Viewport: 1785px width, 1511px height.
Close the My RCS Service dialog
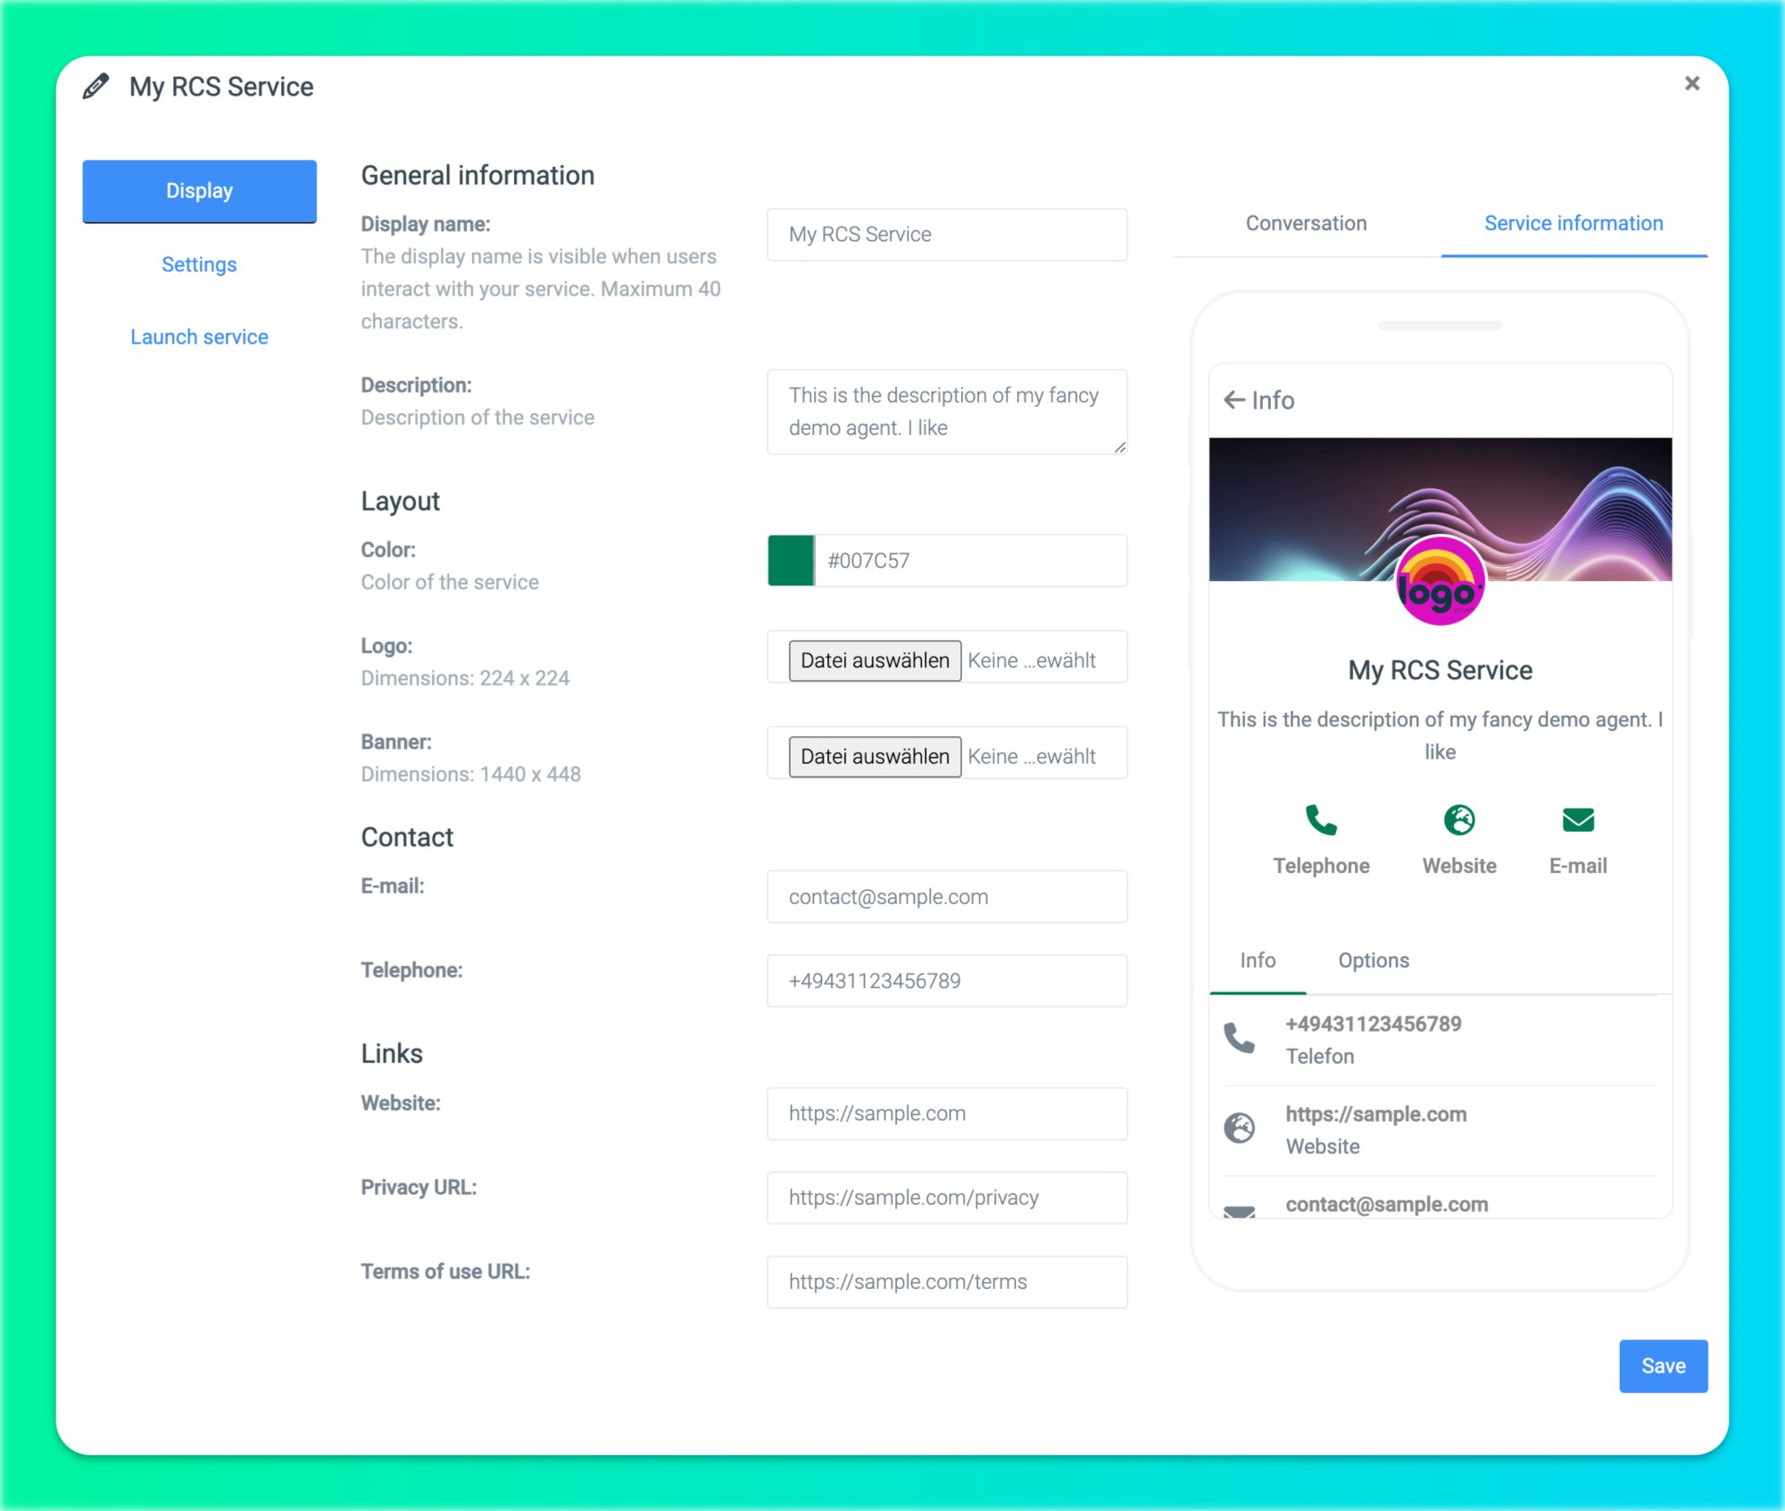coord(1691,84)
